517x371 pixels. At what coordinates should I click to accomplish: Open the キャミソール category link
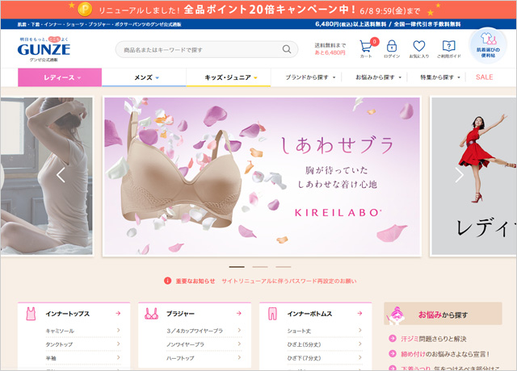tap(60, 331)
